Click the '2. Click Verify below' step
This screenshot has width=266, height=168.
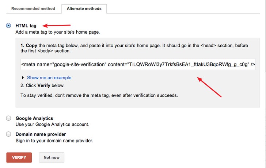[42, 85]
